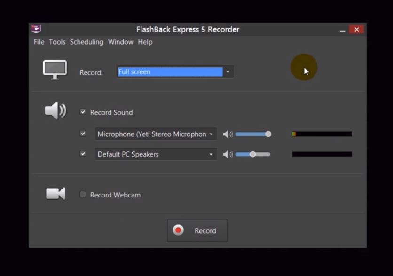Screen dimensions: 393x276
Task: Click the microphone audio level meter
Action: coord(322,134)
